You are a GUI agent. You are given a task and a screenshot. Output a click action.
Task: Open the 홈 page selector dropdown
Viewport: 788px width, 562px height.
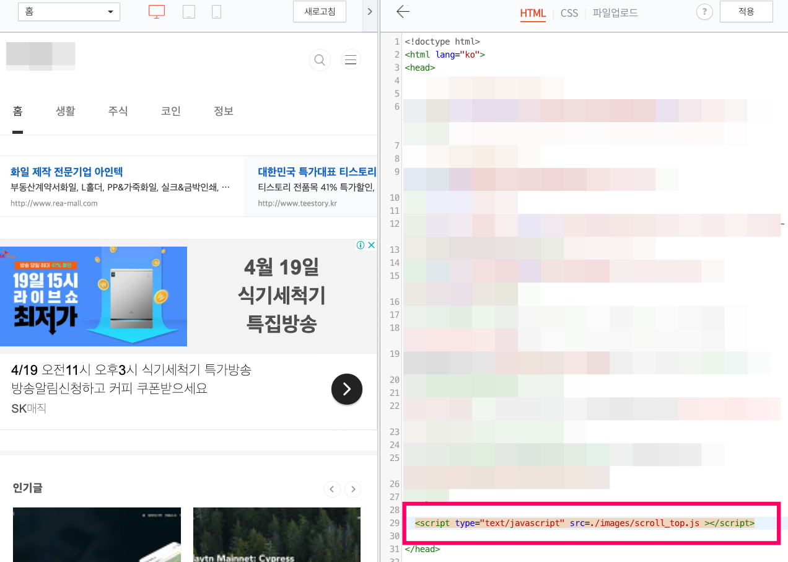tap(69, 12)
